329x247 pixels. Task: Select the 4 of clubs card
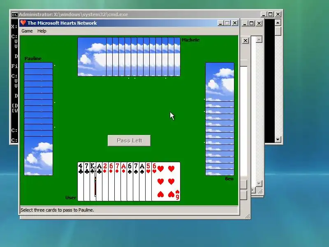(x=81, y=182)
